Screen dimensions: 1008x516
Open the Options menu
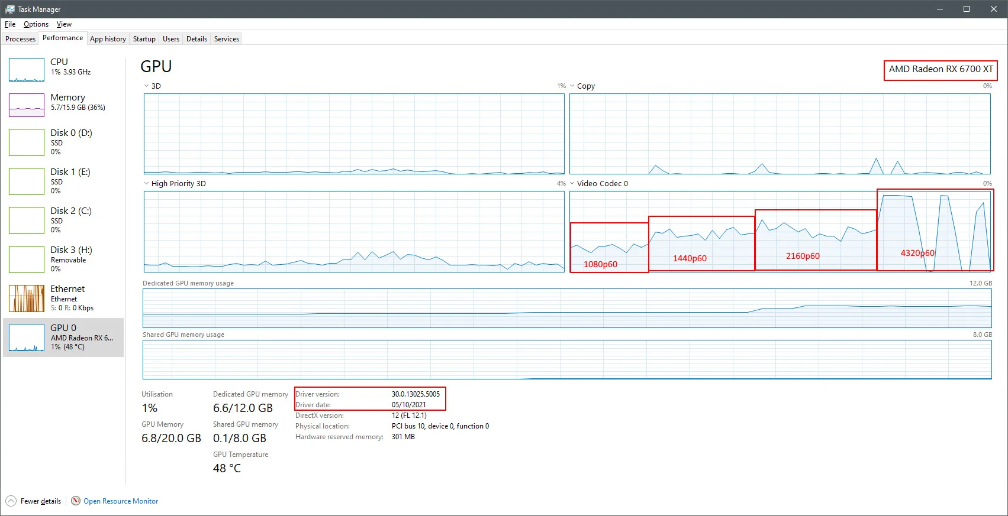36,24
